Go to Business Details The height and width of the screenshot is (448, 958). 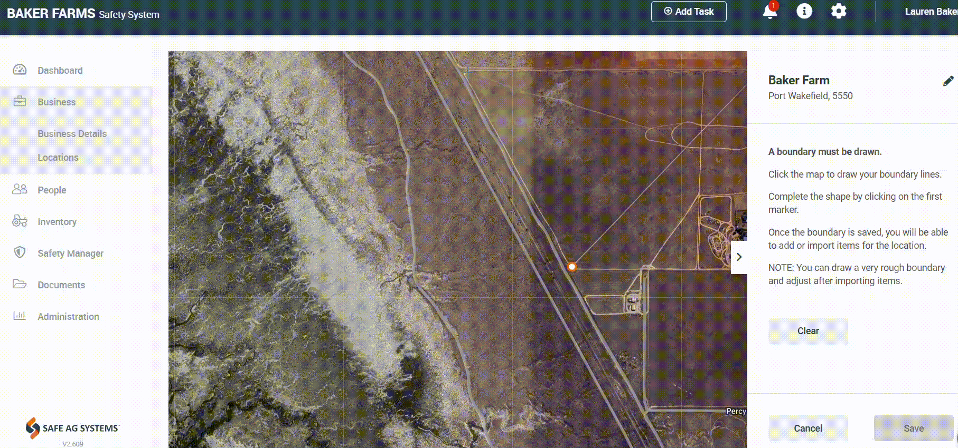[72, 134]
